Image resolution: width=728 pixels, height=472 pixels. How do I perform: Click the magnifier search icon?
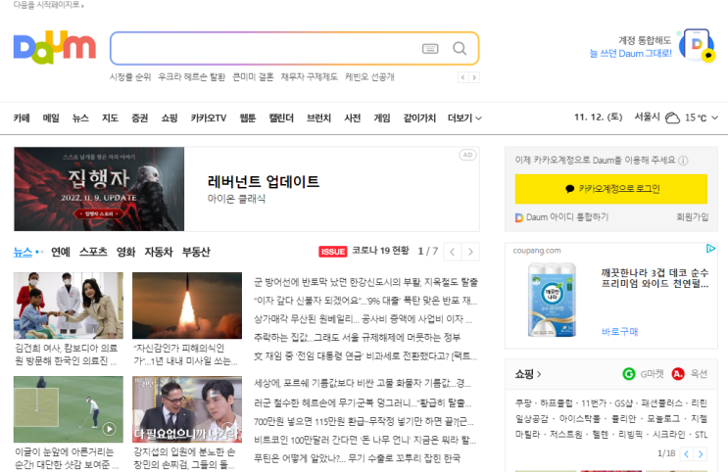pyautogui.click(x=460, y=48)
